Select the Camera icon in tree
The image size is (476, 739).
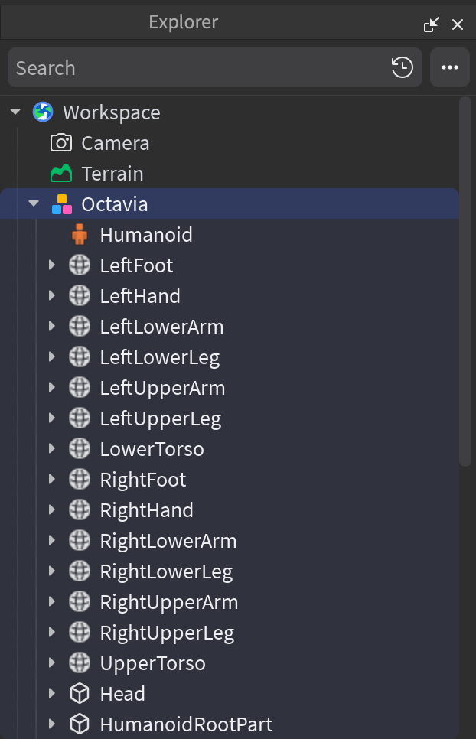tap(61, 143)
